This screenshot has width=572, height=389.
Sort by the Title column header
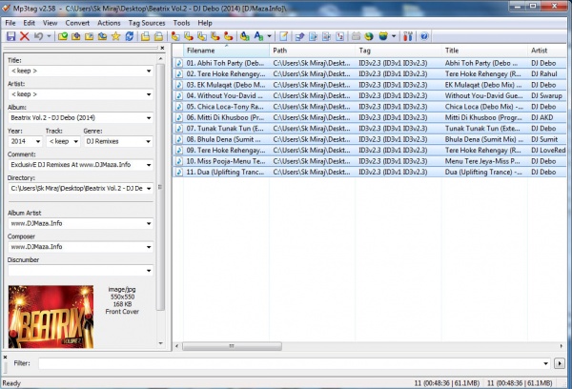[x=484, y=51]
